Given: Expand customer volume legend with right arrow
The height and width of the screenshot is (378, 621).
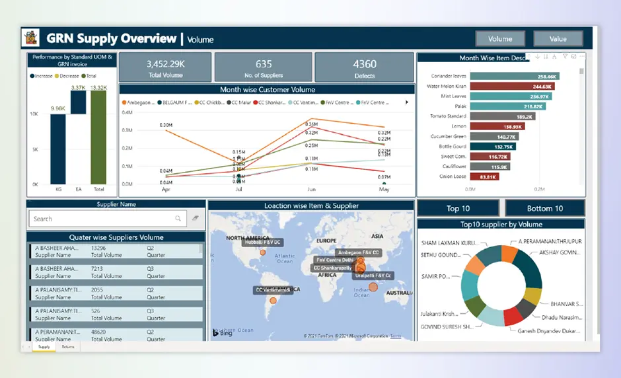Looking at the screenshot, I should [406, 102].
